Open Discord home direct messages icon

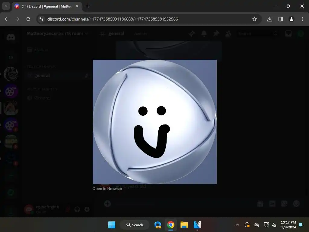pos(11,37)
